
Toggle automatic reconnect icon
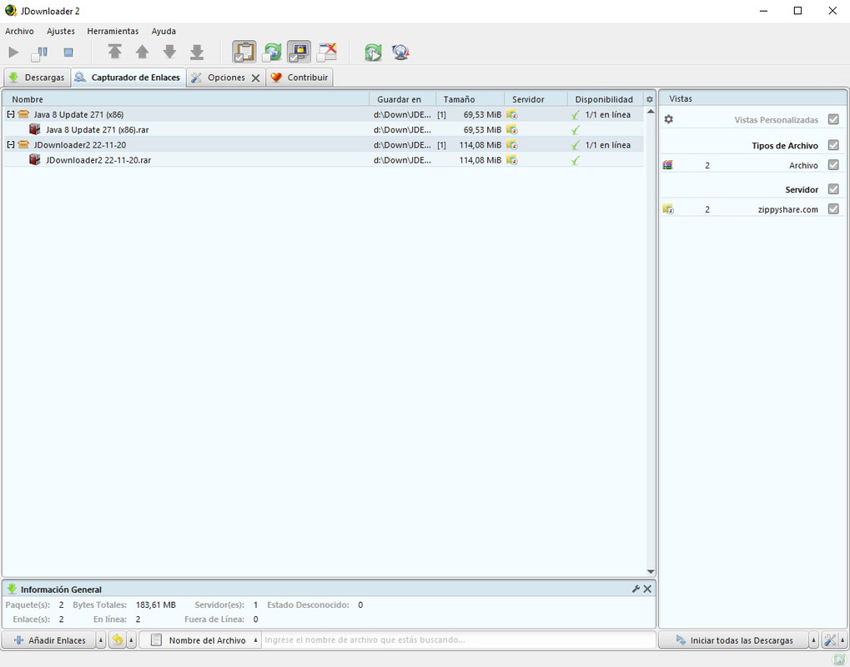272,52
